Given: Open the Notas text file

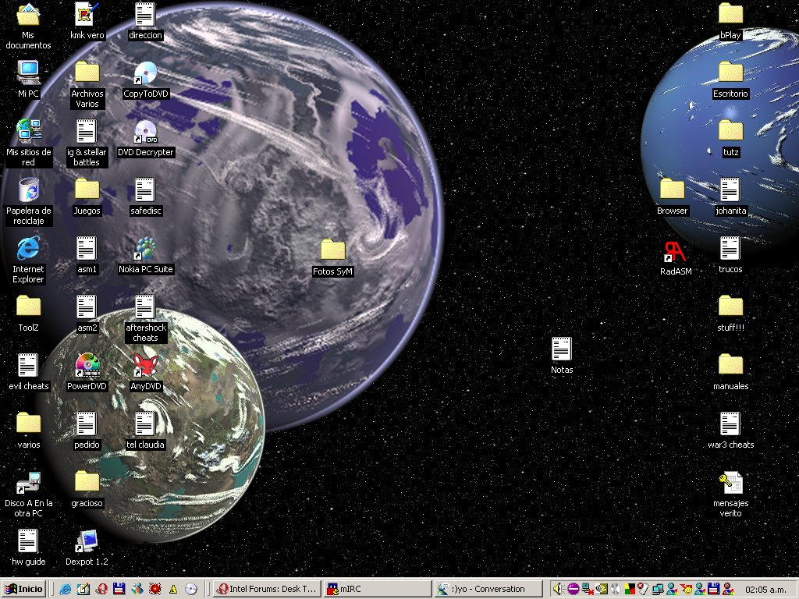Looking at the screenshot, I should tap(562, 349).
